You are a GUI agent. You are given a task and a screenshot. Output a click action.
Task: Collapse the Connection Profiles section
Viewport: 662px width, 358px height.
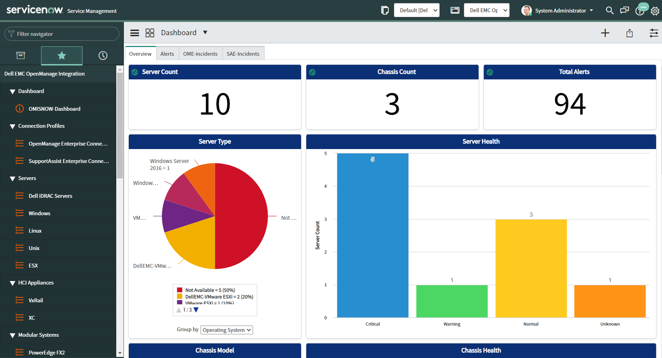point(13,126)
